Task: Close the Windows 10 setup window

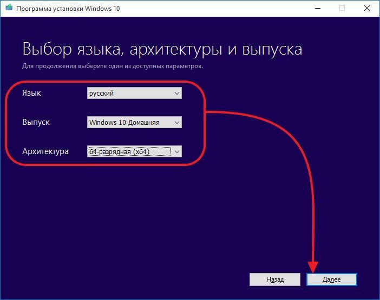Action: [x=367, y=8]
